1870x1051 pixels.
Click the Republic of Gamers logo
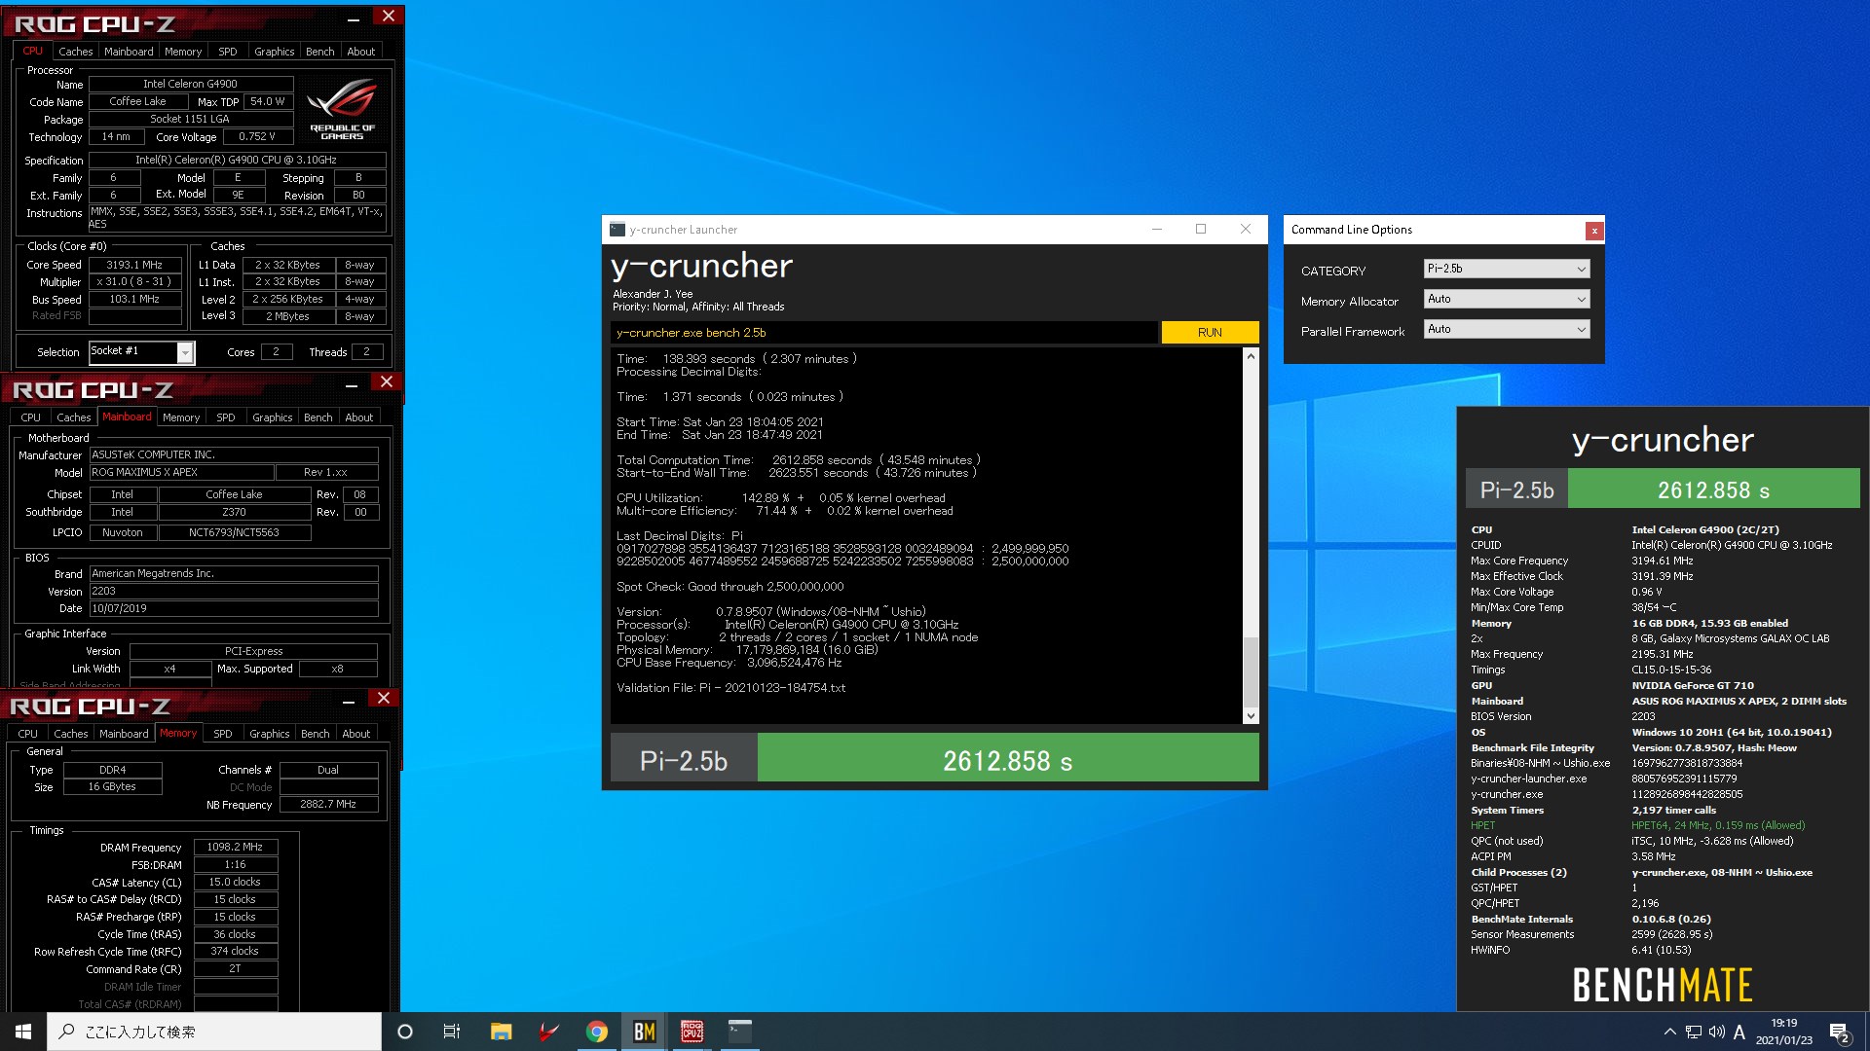point(342,109)
